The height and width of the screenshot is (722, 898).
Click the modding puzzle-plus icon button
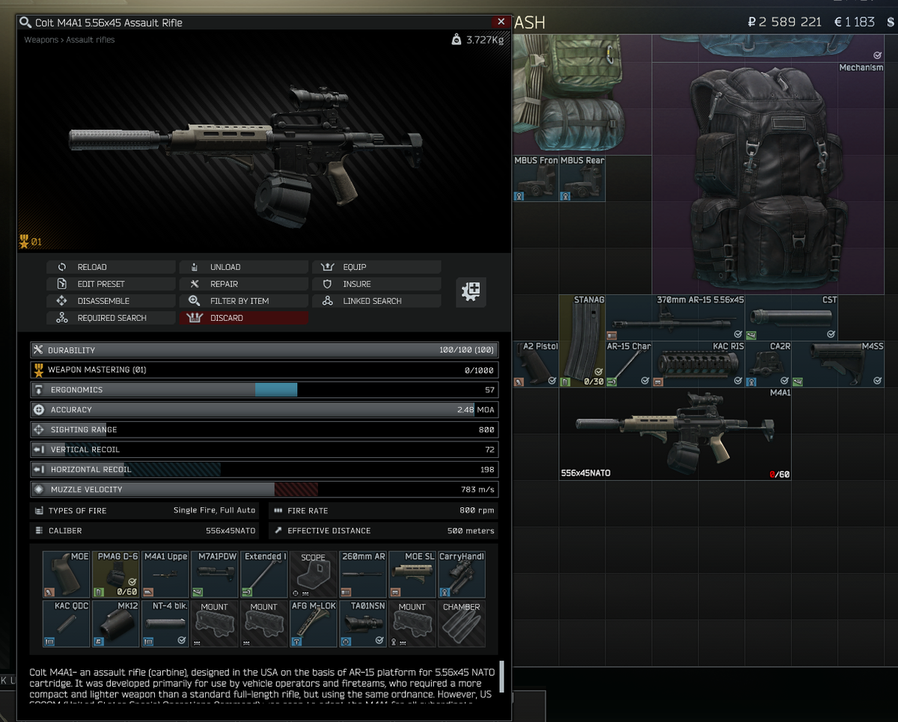471,292
